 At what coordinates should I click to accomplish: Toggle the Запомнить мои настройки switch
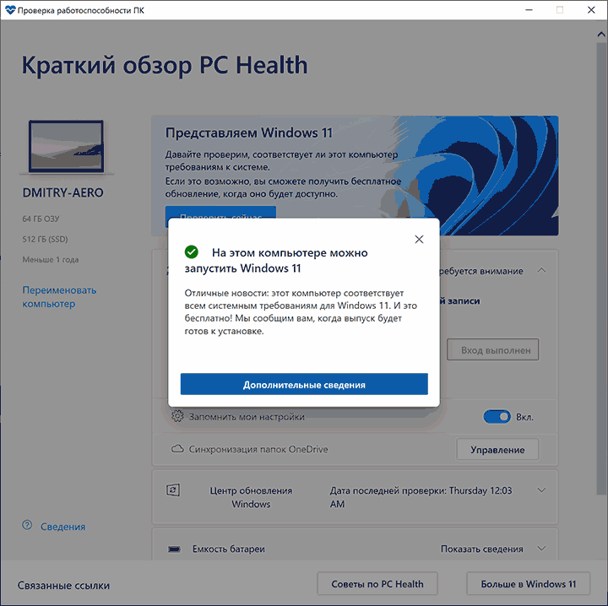(497, 417)
